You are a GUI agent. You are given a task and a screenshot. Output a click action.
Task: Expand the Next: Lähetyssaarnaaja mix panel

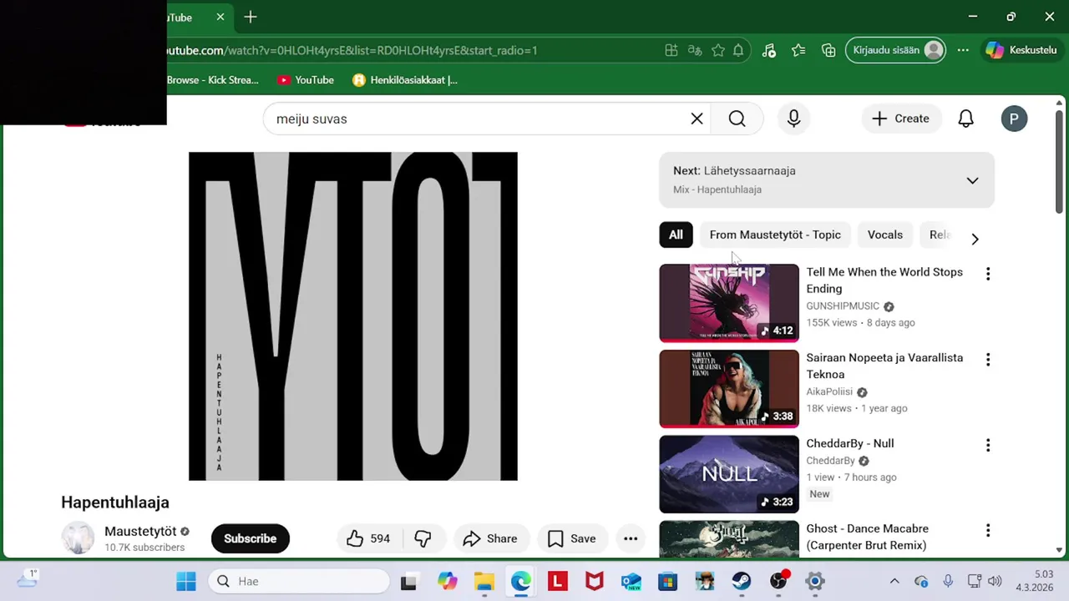click(x=972, y=180)
